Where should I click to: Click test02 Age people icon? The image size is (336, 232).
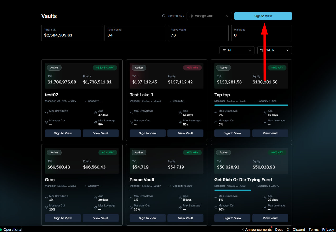(96, 113)
